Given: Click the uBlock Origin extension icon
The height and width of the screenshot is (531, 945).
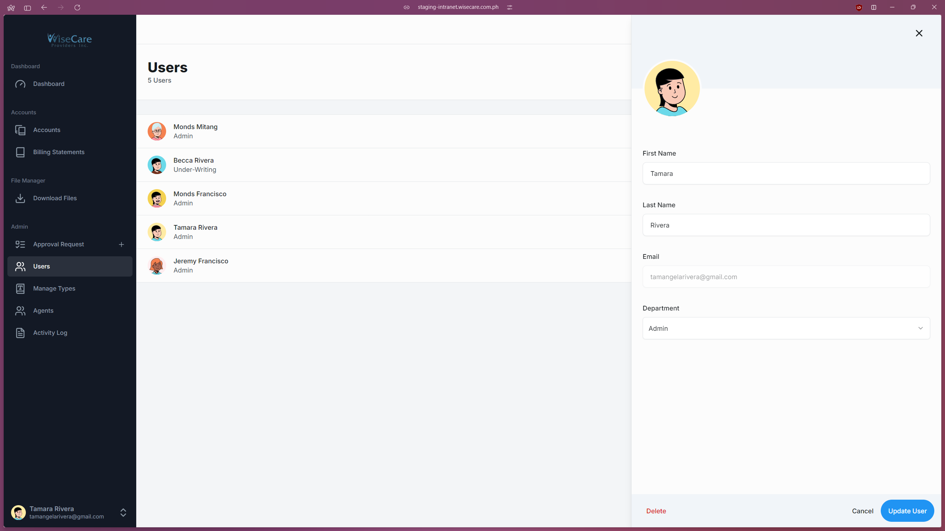Looking at the screenshot, I should click(x=859, y=7).
